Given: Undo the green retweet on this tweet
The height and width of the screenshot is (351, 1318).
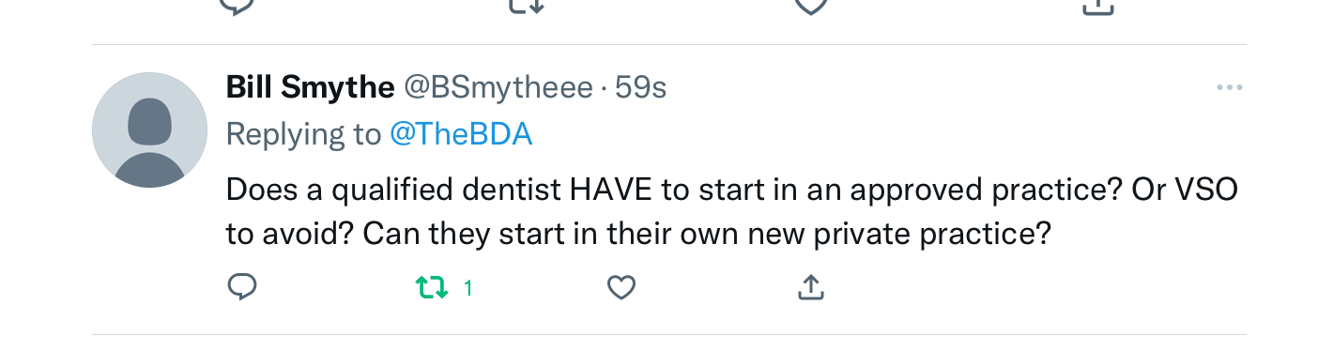Looking at the screenshot, I should tap(432, 287).
